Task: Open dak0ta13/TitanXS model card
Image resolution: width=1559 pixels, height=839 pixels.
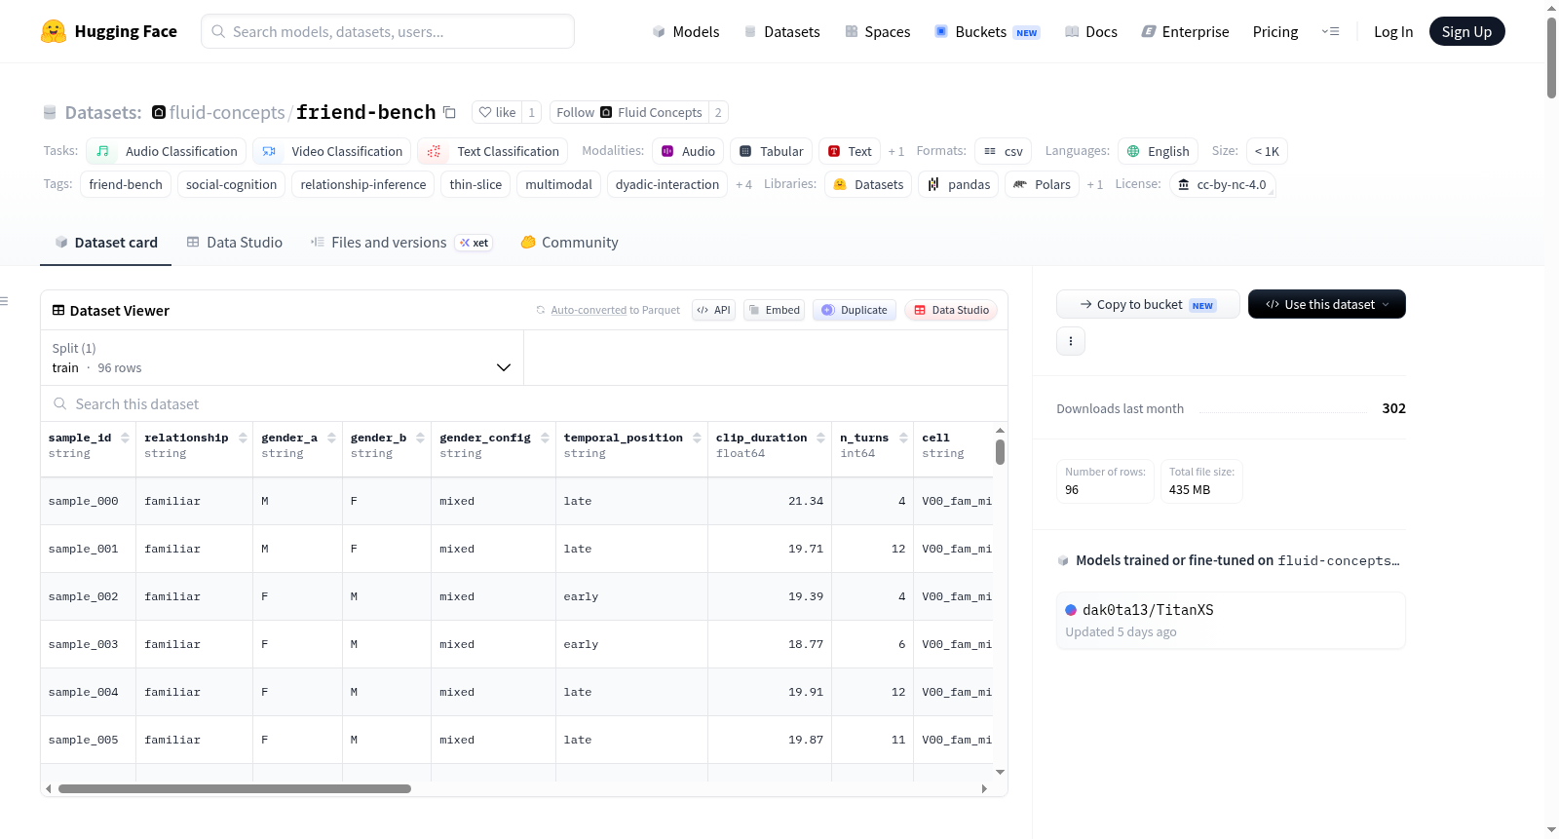Action: click(1231, 620)
